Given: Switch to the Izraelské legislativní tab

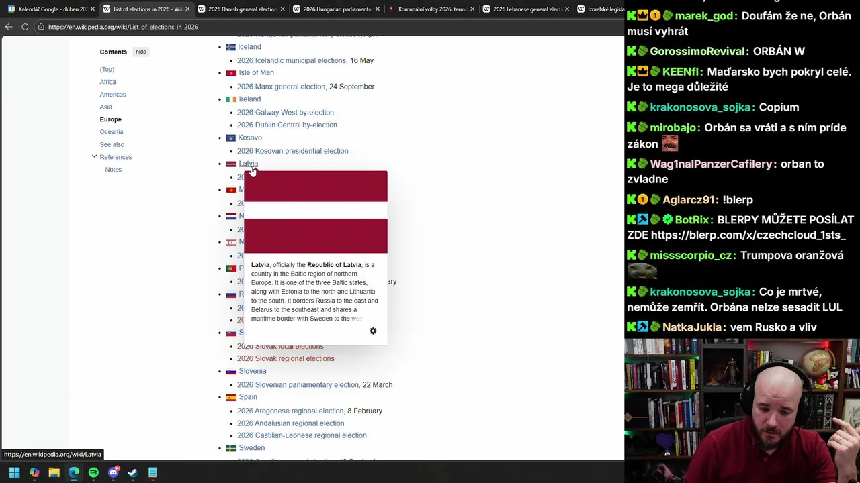Looking at the screenshot, I should pos(600,9).
